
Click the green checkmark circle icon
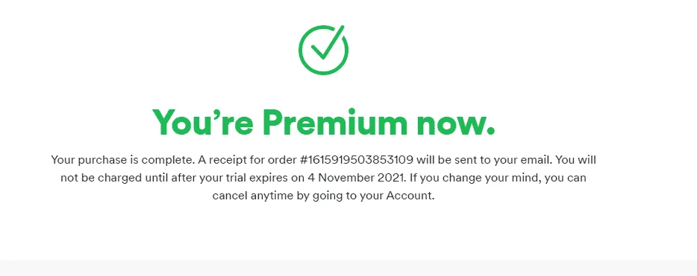click(x=324, y=50)
